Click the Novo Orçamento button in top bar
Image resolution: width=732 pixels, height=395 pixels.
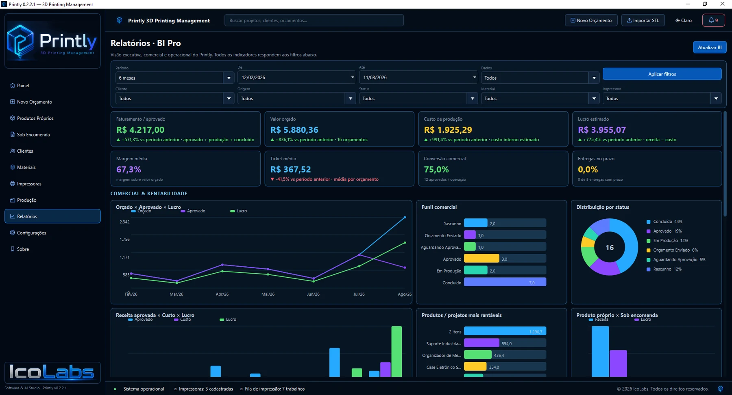(591, 20)
